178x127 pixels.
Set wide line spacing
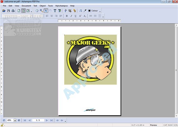100,16
